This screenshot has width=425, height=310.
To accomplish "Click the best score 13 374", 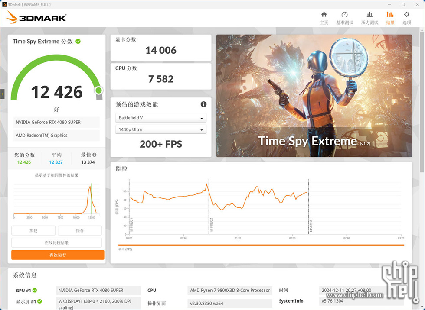I will [88, 162].
